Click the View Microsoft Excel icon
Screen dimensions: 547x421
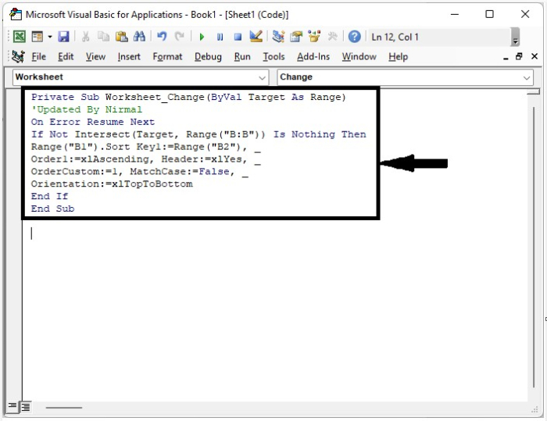click(x=20, y=37)
